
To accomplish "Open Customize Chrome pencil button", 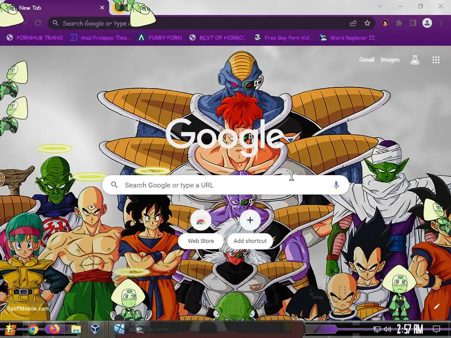I will [x=436, y=307].
